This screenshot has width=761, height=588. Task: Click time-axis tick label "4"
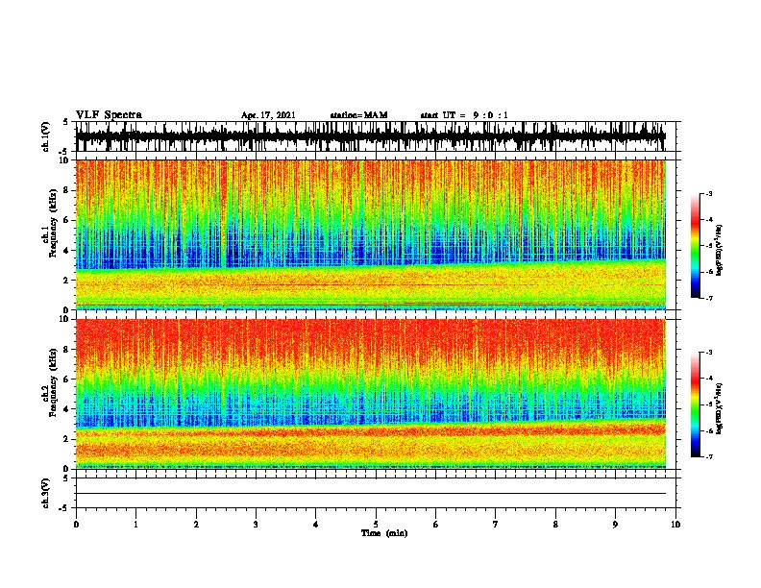(x=316, y=525)
